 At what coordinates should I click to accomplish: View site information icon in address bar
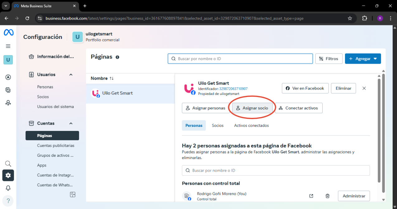pyautogui.click(x=40, y=18)
